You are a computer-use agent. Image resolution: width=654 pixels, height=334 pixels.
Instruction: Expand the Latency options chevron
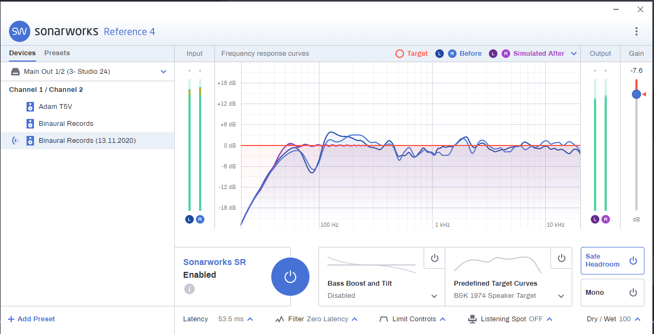click(x=250, y=319)
